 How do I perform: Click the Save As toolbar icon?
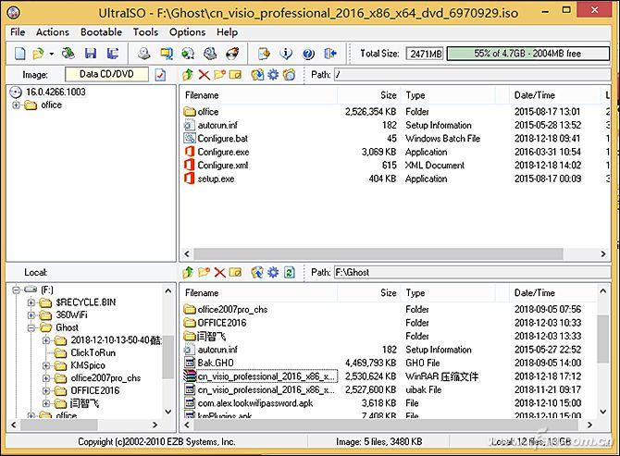tap(113, 54)
